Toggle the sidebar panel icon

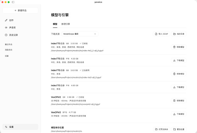tap(13, 2)
